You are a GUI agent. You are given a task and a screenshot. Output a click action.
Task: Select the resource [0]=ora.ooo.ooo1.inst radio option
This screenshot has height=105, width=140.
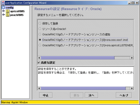click(40, 40)
